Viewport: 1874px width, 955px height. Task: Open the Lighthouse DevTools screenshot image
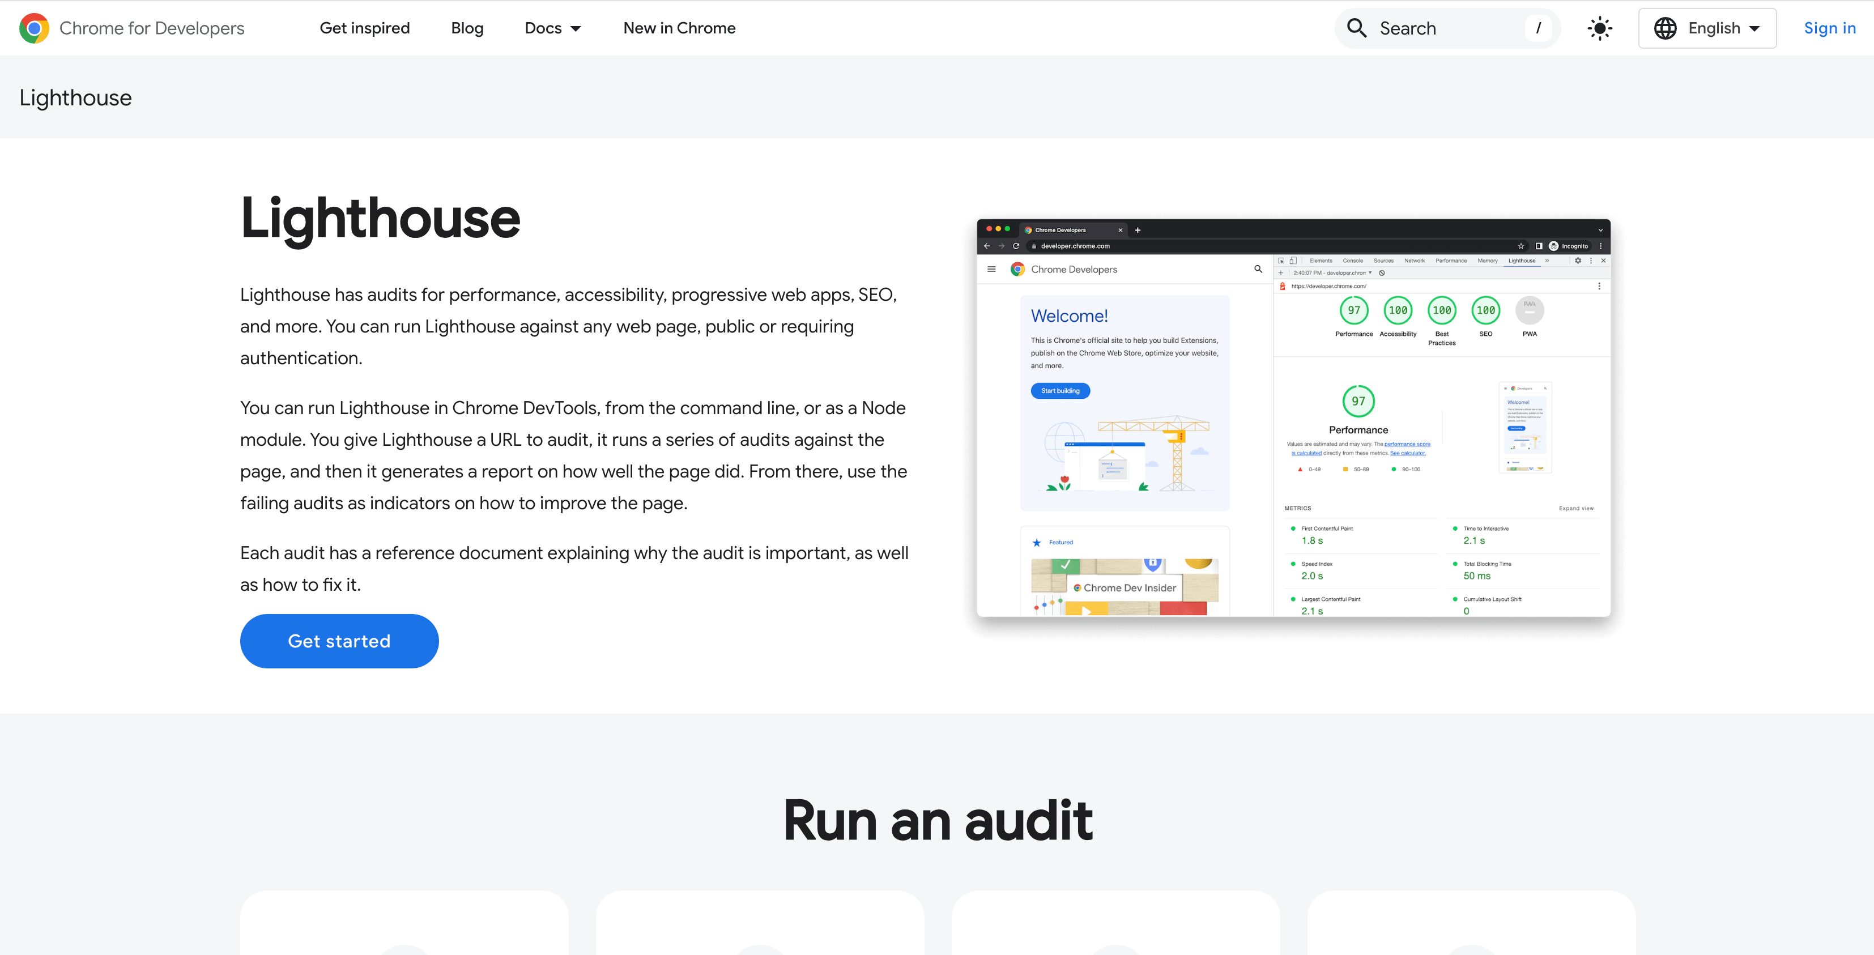(1293, 417)
